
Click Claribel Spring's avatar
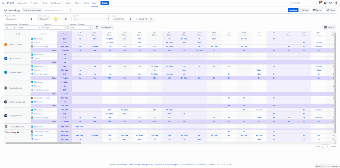click(6, 72)
